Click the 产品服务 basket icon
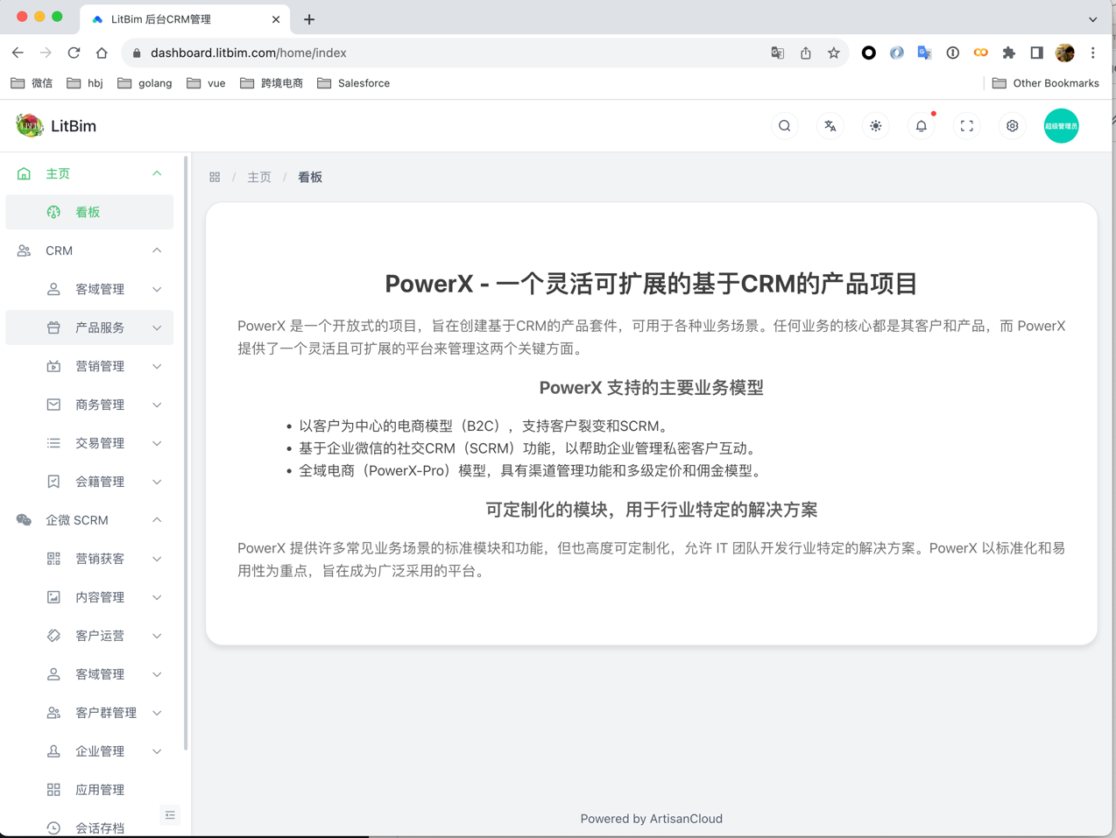 (53, 327)
